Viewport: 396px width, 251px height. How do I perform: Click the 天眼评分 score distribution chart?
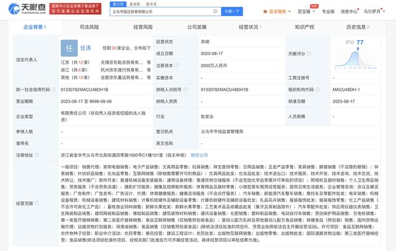pos(356,59)
